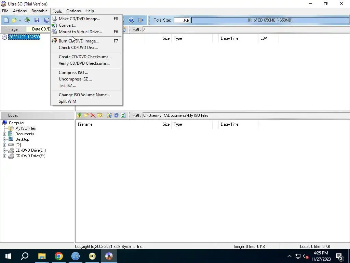Select Test ISZ ... menu item
The height and width of the screenshot is (263, 350).
(x=86, y=85)
